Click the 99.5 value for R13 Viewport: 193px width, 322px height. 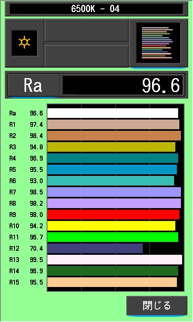[36, 260]
